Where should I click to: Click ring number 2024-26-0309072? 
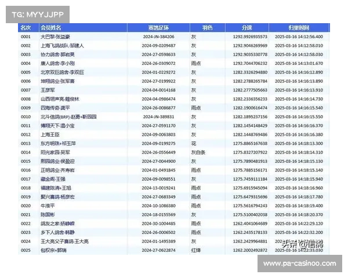click(x=158, y=63)
